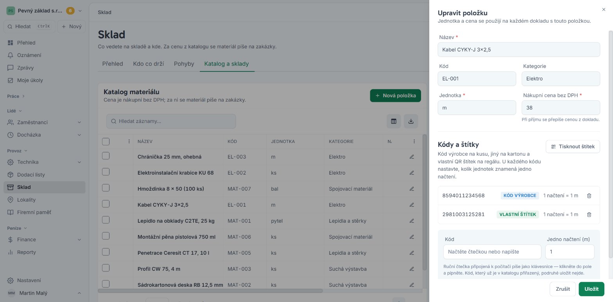The width and height of the screenshot is (613, 302).
Task: Delete the 8594011234568 manufacturer code
Action: (x=589, y=196)
